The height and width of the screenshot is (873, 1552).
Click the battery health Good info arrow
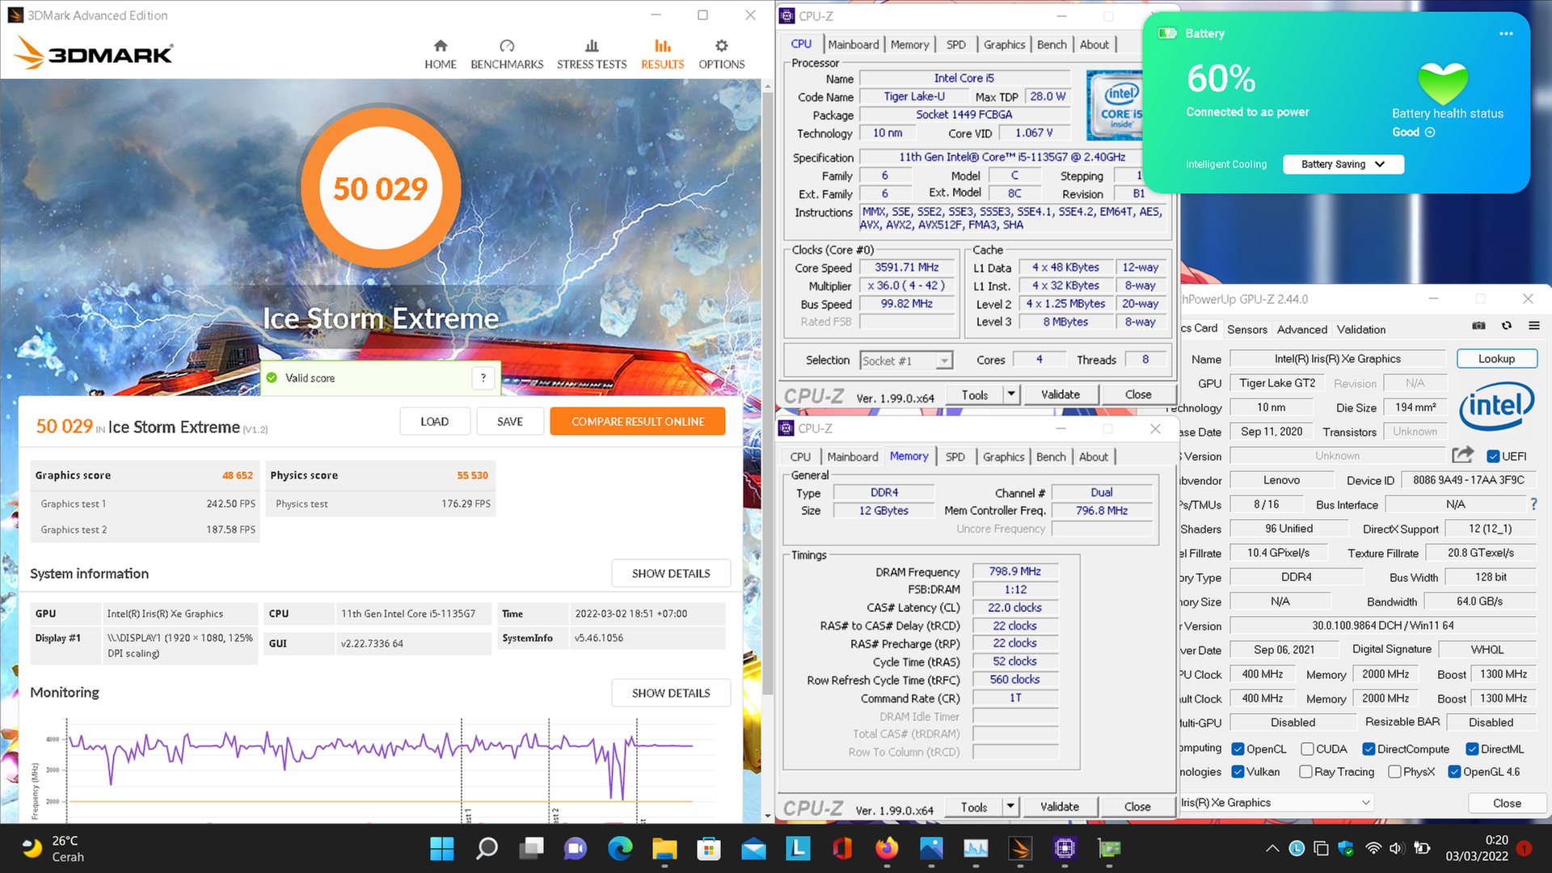(1430, 132)
